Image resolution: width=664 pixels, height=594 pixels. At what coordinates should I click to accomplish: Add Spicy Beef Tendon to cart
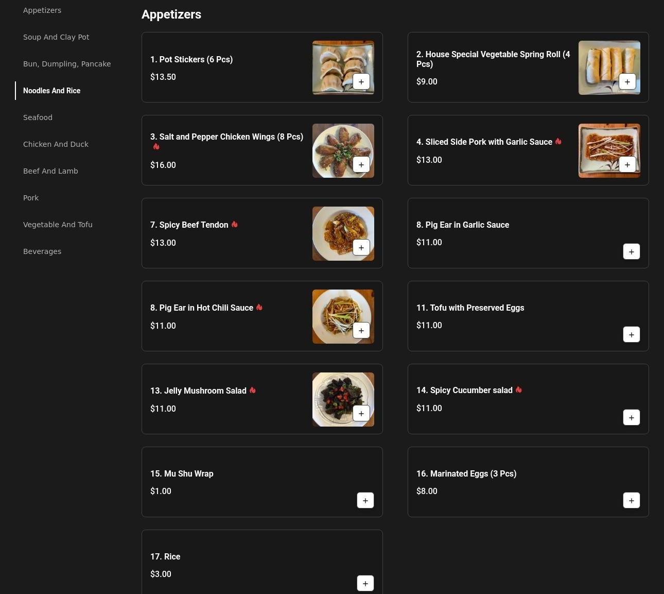tap(361, 247)
